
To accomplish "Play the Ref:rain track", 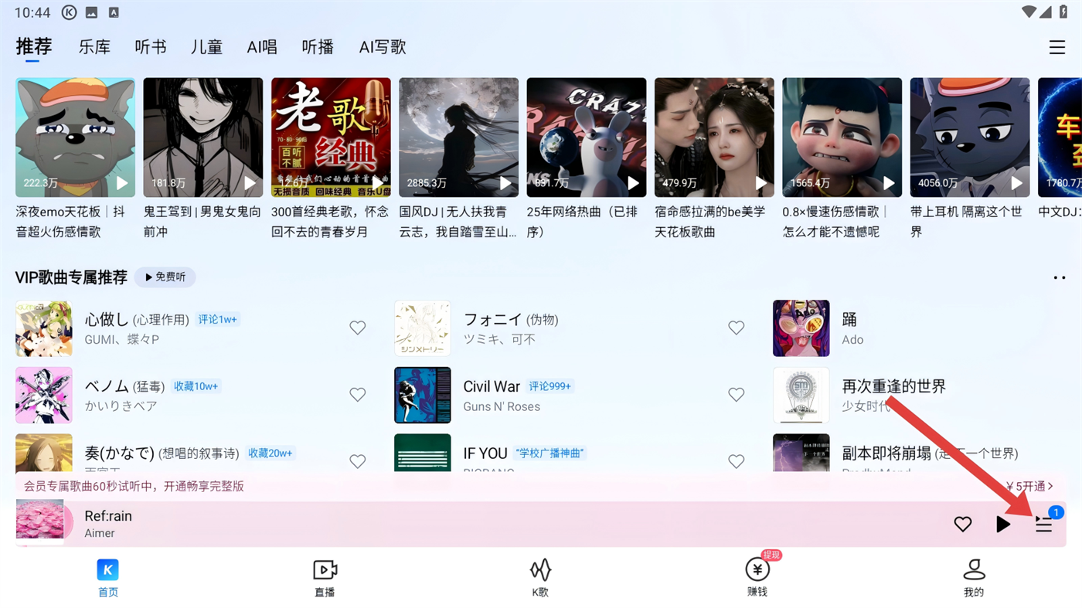I will pos(1003,525).
